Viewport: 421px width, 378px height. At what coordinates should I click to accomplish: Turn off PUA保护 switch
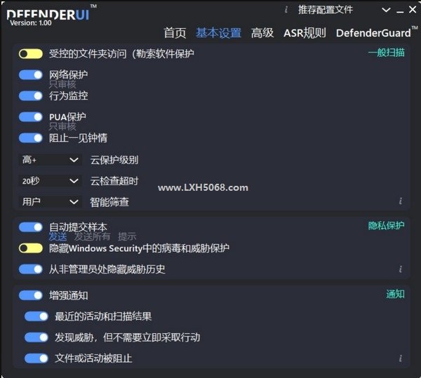[x=31, y=116]
